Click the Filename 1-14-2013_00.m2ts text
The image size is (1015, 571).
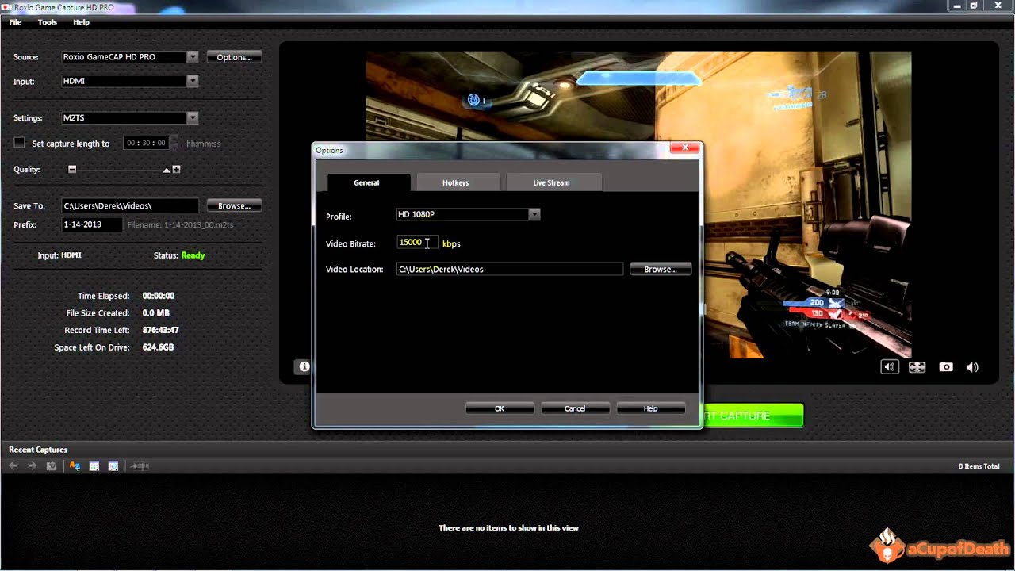coord(180,225)
